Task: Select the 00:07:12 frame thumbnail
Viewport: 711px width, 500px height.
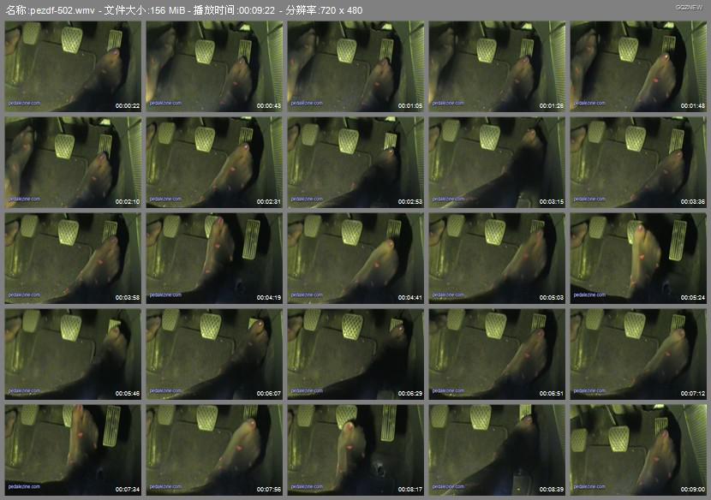Action: click(638, 354)
